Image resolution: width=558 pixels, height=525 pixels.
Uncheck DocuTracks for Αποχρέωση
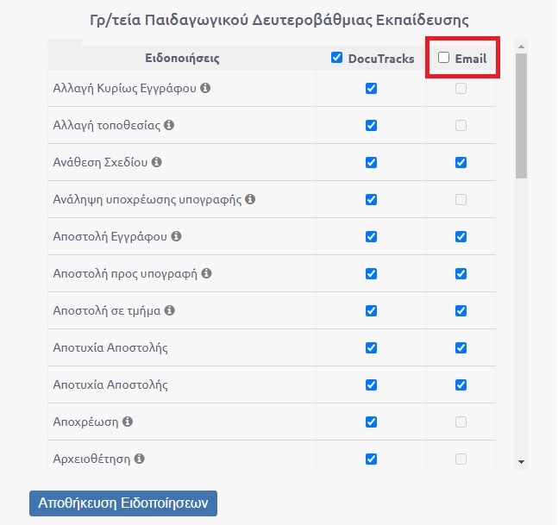pyautogui.click(x=371, y=422)
